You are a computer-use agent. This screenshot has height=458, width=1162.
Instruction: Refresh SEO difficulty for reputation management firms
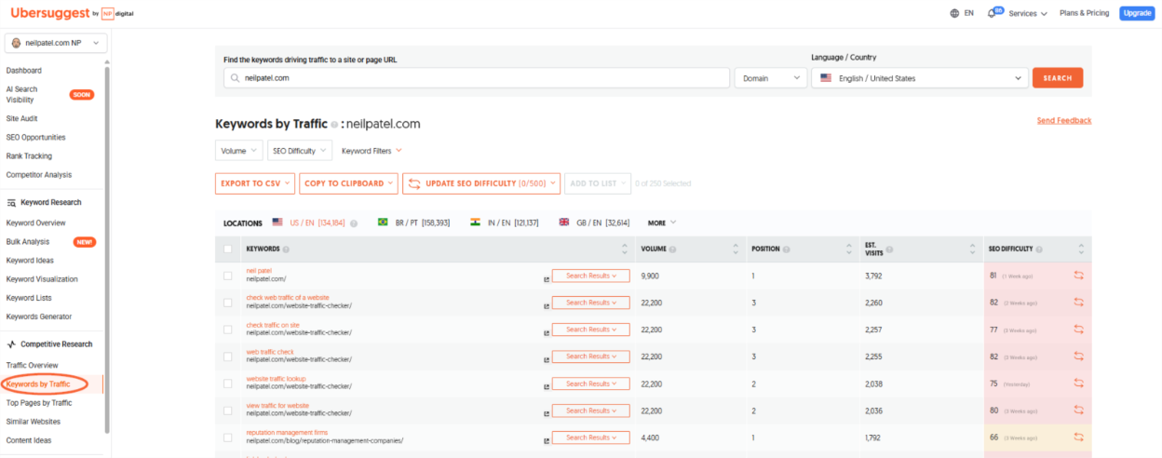point(1079,438)
